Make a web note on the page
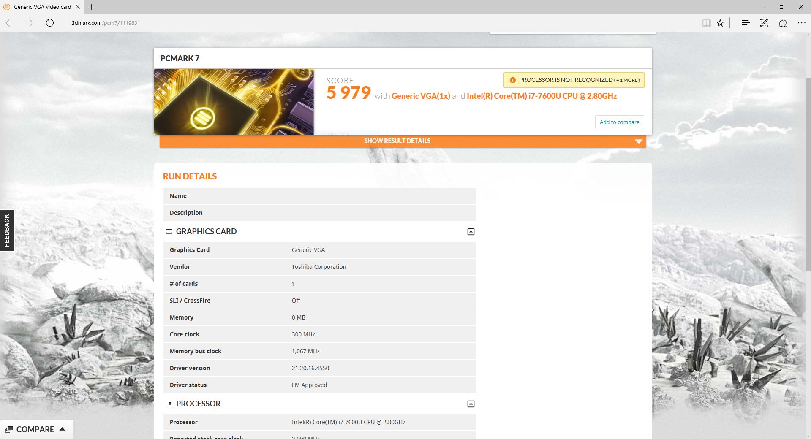 pyautogui.click(x=764, y=23)
